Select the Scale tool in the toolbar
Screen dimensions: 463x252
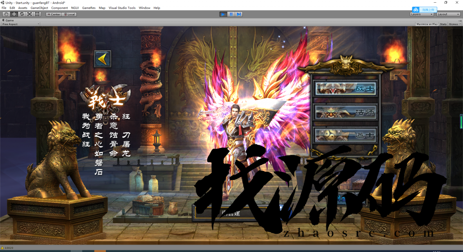29,14
